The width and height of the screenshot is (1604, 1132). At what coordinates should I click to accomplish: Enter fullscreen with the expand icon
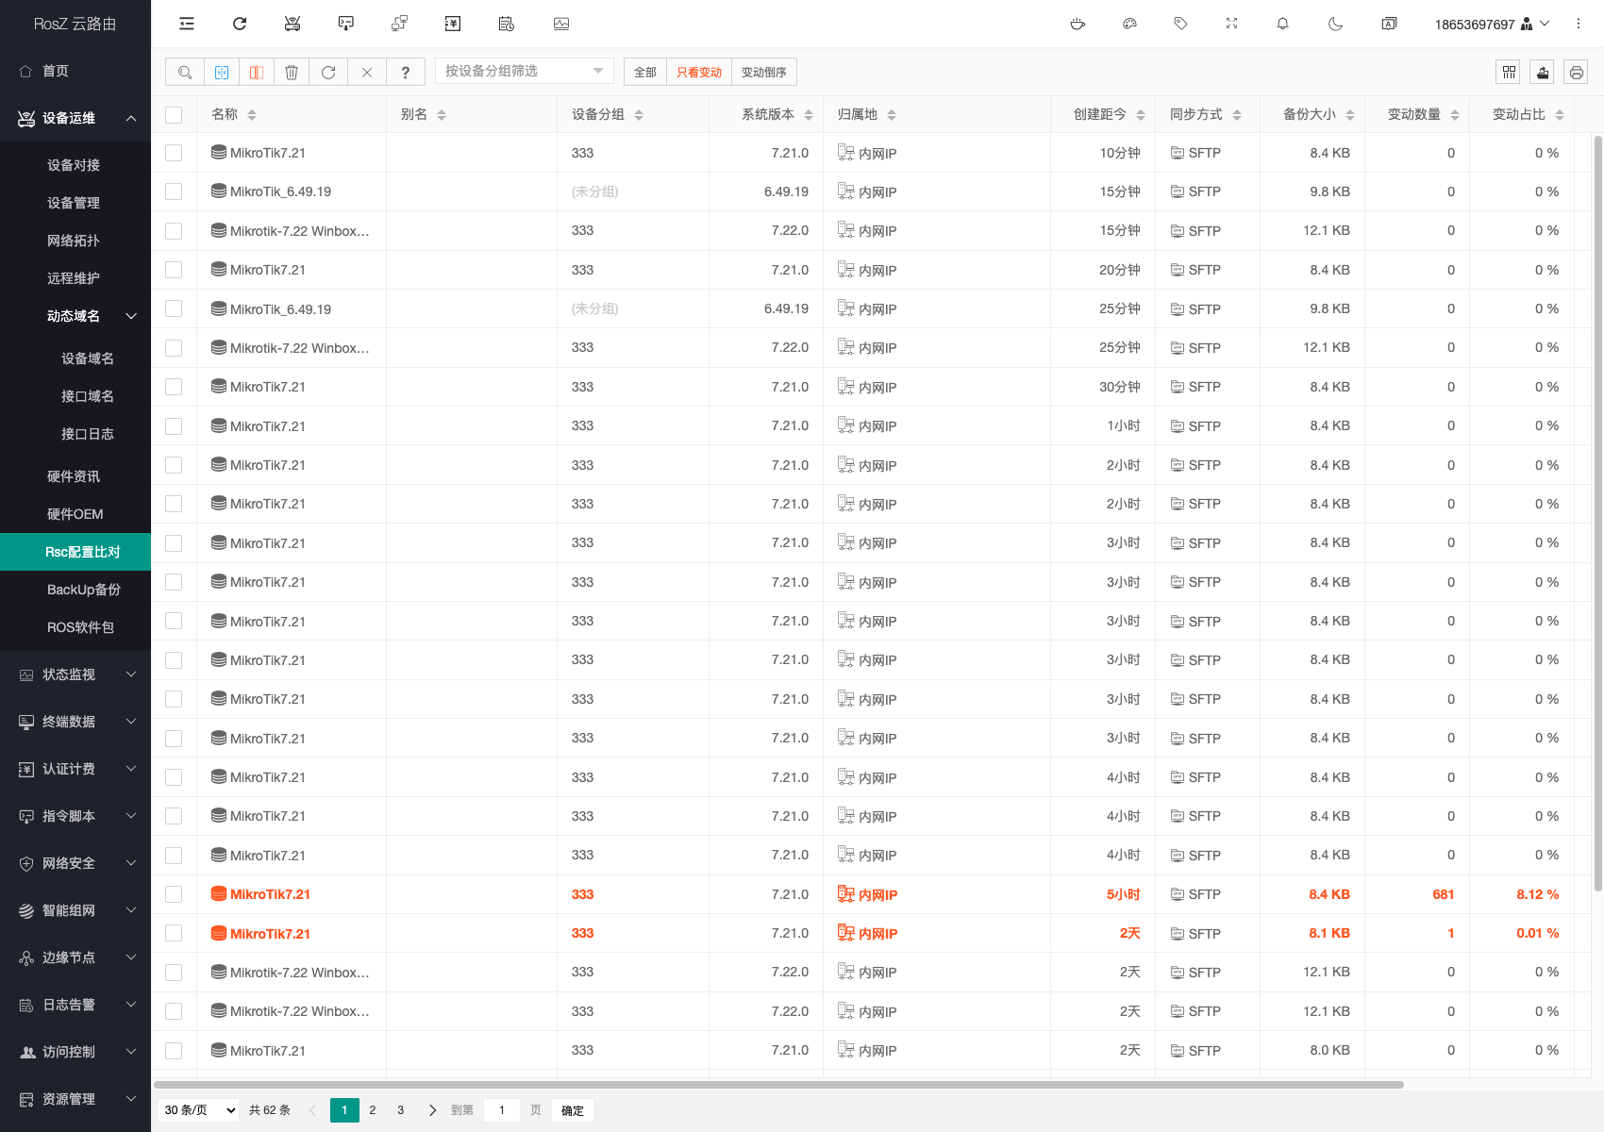click(1231, 24)
